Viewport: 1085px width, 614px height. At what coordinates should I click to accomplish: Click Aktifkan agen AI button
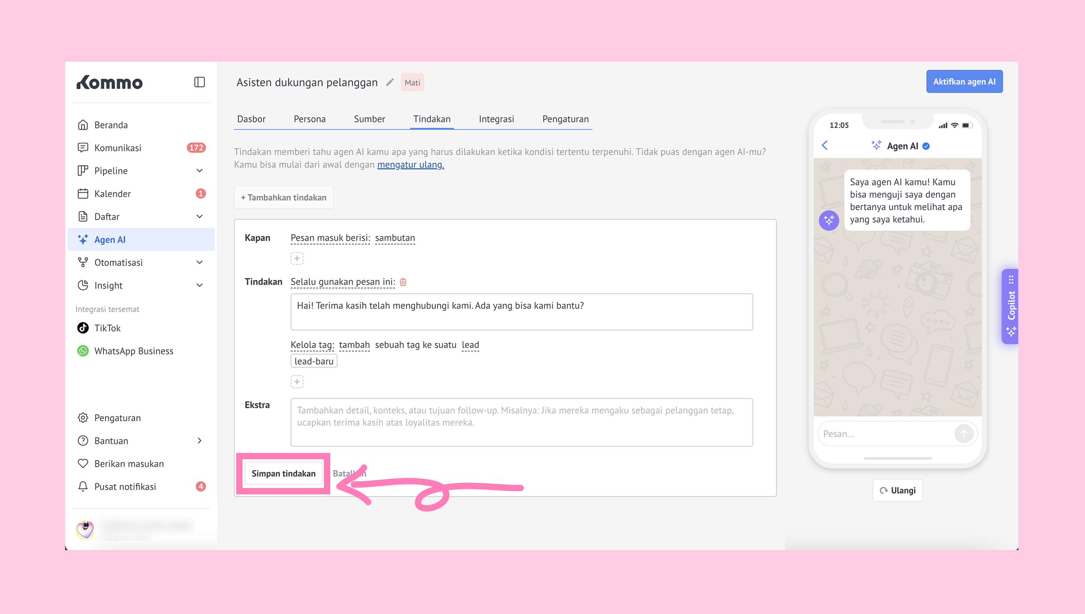click(964, 82)
